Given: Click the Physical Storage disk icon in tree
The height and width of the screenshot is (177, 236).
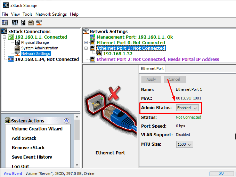Looking at the screenshot, I should tap(18, 42).
